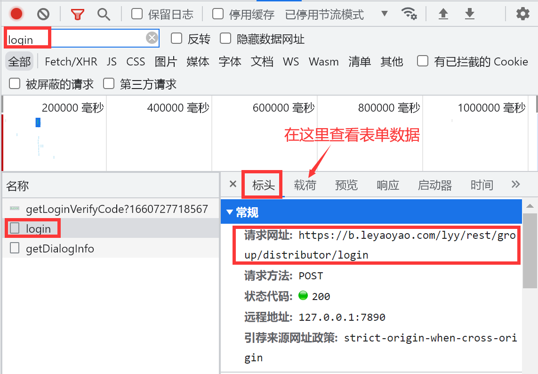Show more tabs with the » chevron

(x=515, y=185)
